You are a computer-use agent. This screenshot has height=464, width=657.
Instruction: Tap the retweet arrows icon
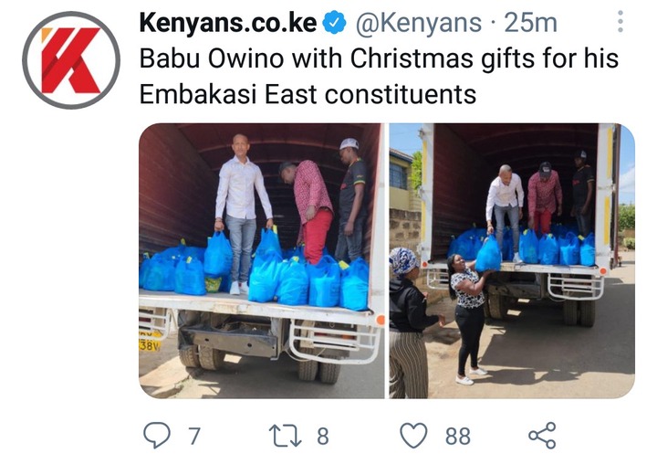[285, 436]
